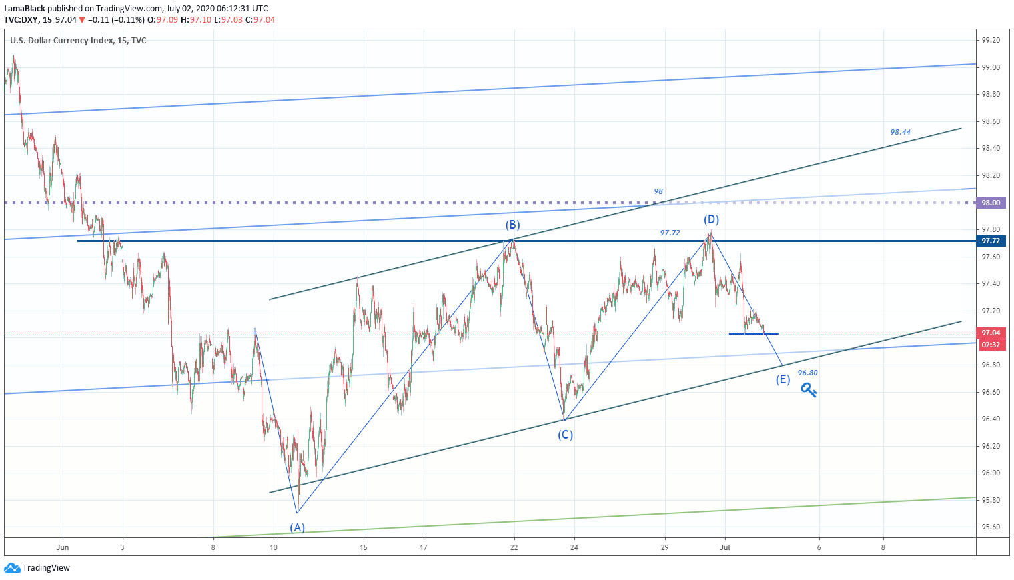Click the 97.72 price axis tag
Viewport: 1014px width, 580px height.
point(991,241)
